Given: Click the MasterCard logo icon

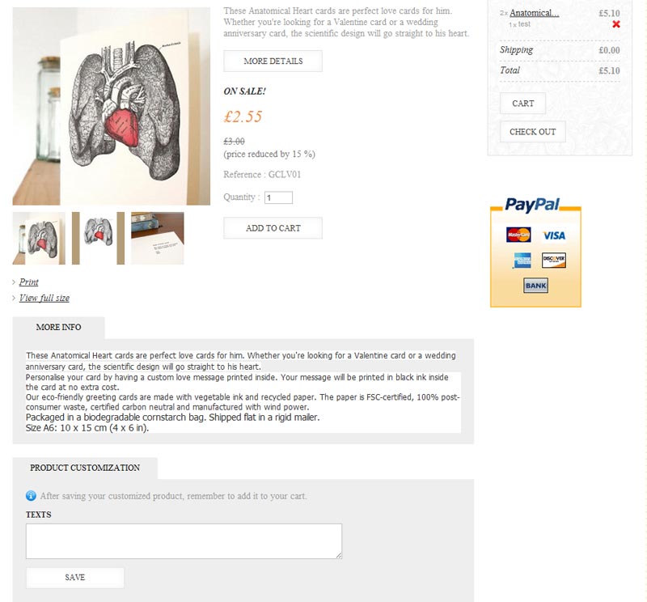Looking at the screenshot, I should click(518, 235).
